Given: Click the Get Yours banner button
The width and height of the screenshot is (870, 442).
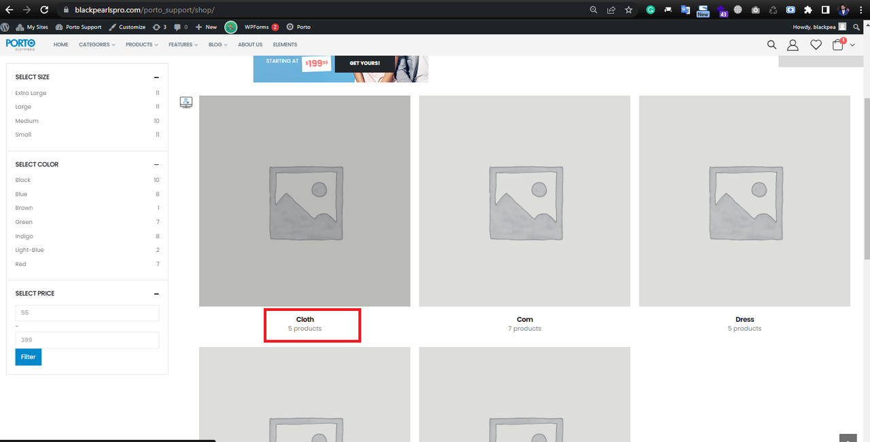Looking at the screenshot, I should point(365,63).
